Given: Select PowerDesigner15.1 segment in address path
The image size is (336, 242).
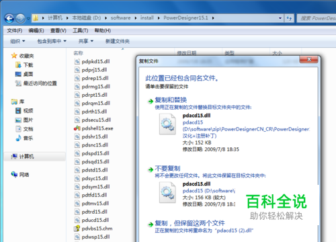Looking at the screenshot, I should [x=185, y=17].
